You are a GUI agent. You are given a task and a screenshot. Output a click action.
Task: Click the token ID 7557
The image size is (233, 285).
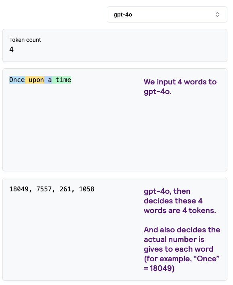(44, 189)
